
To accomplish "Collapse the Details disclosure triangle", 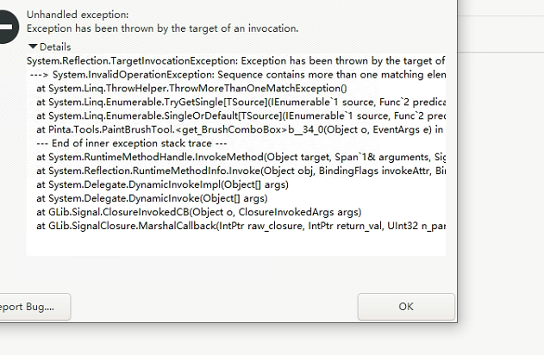I will (33, 47).
